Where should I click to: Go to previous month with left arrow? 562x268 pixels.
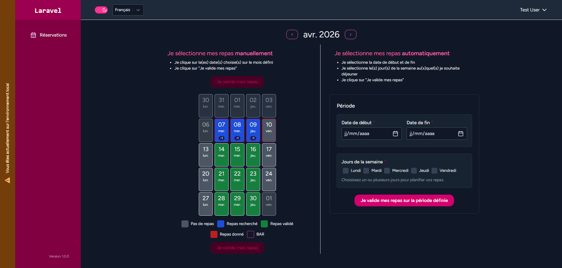(x=292, y=34)
